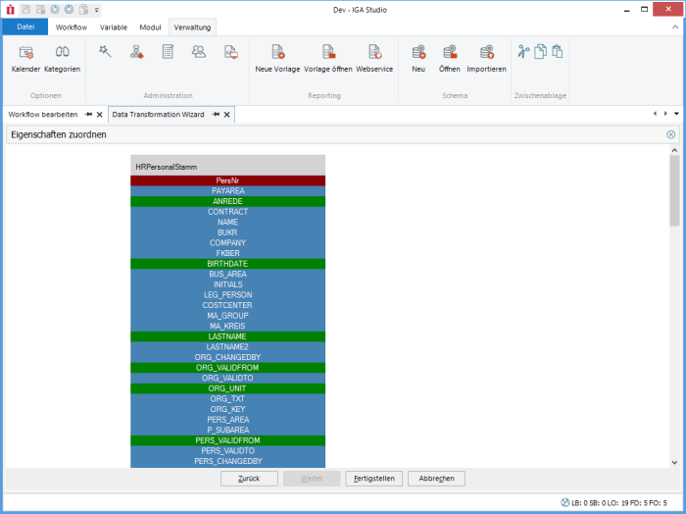
Task: Switch to the Workflow ribbon tab
Action: pos(71,27)
